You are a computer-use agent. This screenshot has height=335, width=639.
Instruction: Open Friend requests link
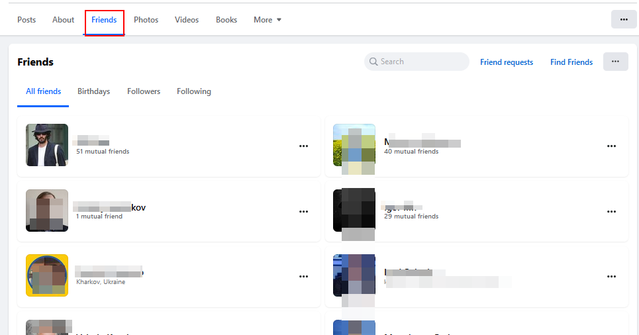(507, 62)
